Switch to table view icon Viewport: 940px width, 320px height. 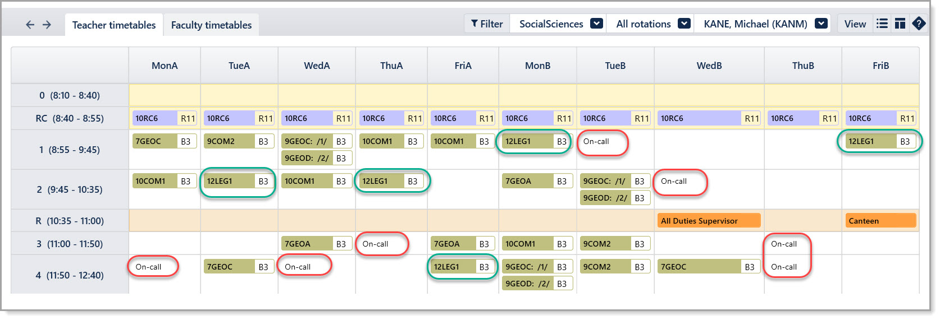coord(900,24)
